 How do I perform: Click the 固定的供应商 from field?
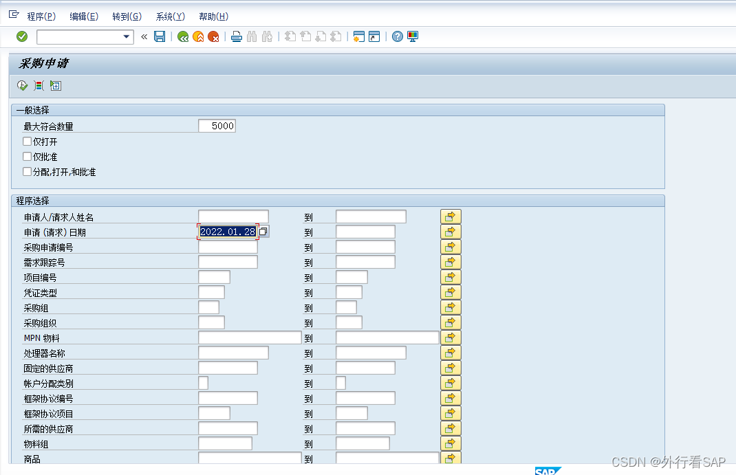point(228,368)
